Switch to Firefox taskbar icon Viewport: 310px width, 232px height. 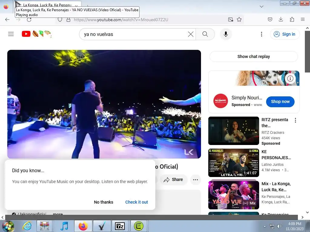(x=83, y=226)
